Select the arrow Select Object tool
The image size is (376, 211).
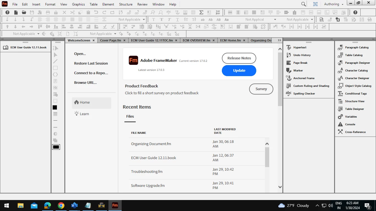(x=55, y=55)
